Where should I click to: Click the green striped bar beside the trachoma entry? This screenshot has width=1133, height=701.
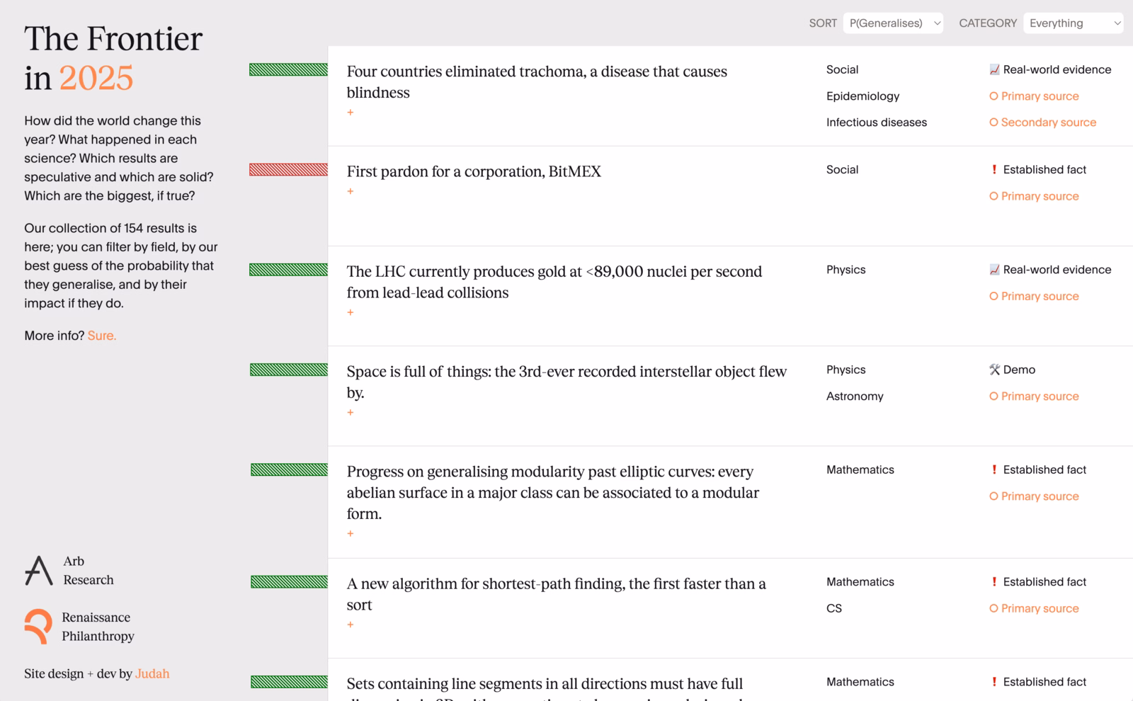288,69
